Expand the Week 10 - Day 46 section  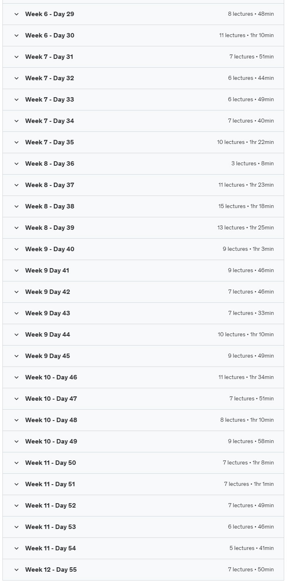(143, 377)
